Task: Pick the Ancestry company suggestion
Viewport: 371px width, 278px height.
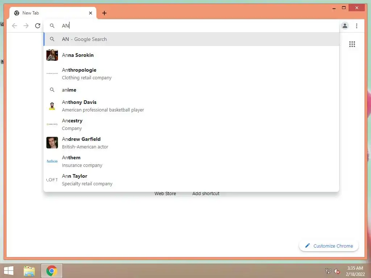Action: (x=191, y=125)
